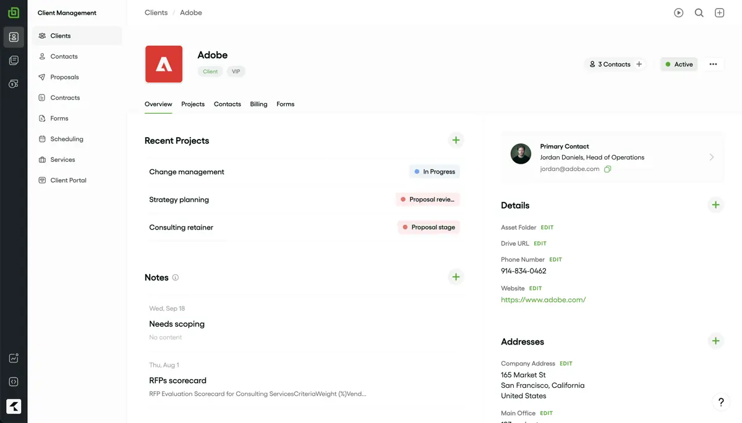
Task: Copy the jordan@adobe.com email address
Action: coord(608,169)
